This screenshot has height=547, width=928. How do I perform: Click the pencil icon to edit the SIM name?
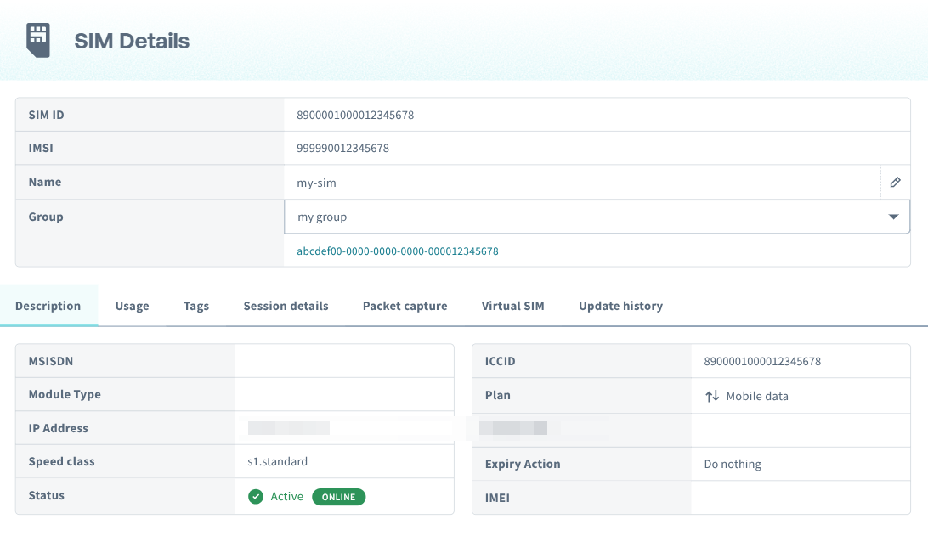tap(897, 182)
